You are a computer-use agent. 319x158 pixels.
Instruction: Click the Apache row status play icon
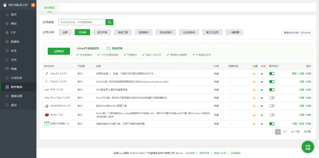click(x=262, y=74)
